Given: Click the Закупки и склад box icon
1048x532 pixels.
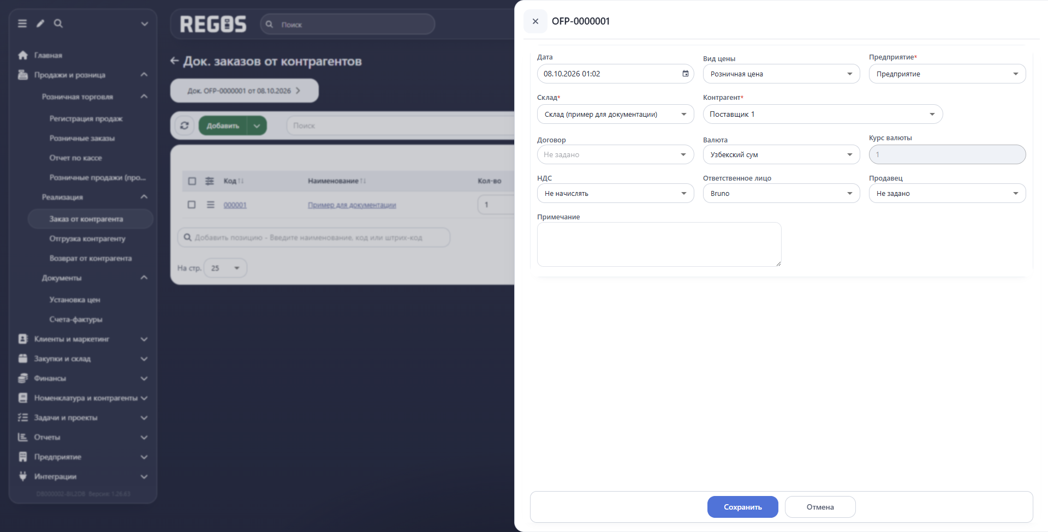Looking at the screenshot, I should click(23, 358).
